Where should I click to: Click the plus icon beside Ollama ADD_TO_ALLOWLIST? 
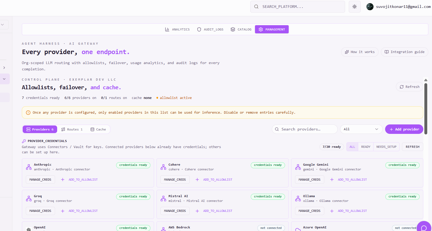(x=332, y=211)
